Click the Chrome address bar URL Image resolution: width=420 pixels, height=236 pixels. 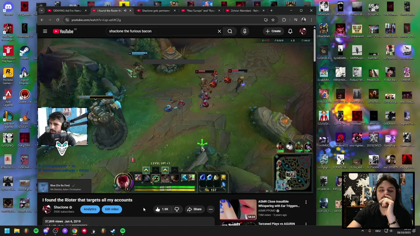tap(96, 20)
